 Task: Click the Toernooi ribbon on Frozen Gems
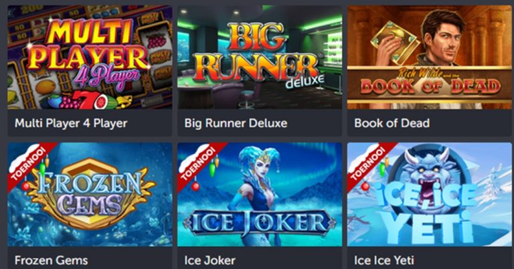point(28,163)
